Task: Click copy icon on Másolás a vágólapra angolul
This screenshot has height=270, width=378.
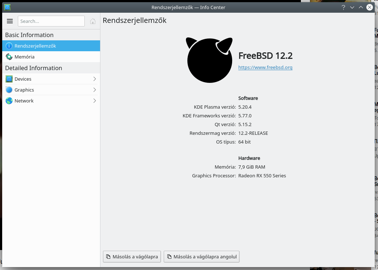Action: point(170,257)
